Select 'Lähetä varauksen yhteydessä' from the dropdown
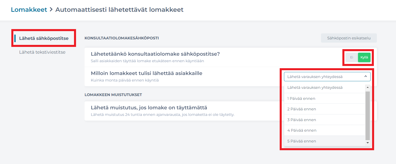Image resolution: width=396 pixels, height=164 pixels. (315, 87)
